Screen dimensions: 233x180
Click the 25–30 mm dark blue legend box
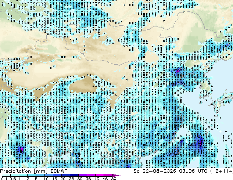[74, 175]
